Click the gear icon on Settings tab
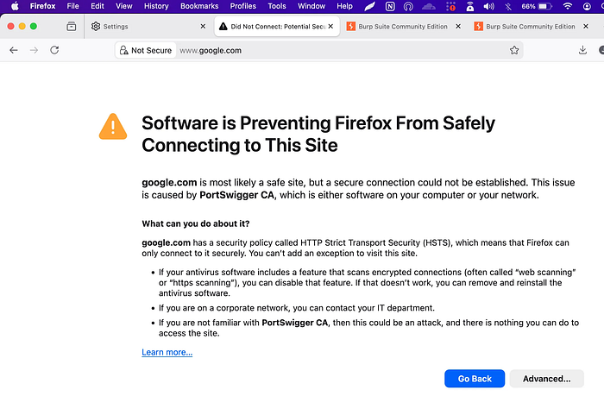Screen dimensions: 604x396 click(96, 26)
